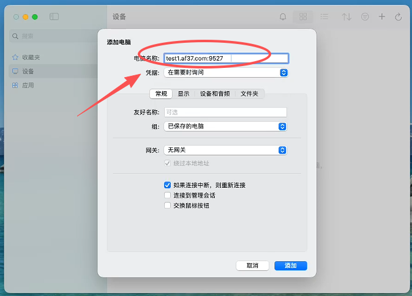Enable 连接到管理会话 checkbox

pos(167,195)
